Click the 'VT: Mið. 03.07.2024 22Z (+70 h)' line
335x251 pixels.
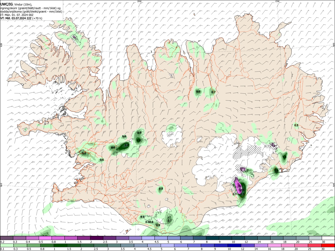tap(21, 18)
